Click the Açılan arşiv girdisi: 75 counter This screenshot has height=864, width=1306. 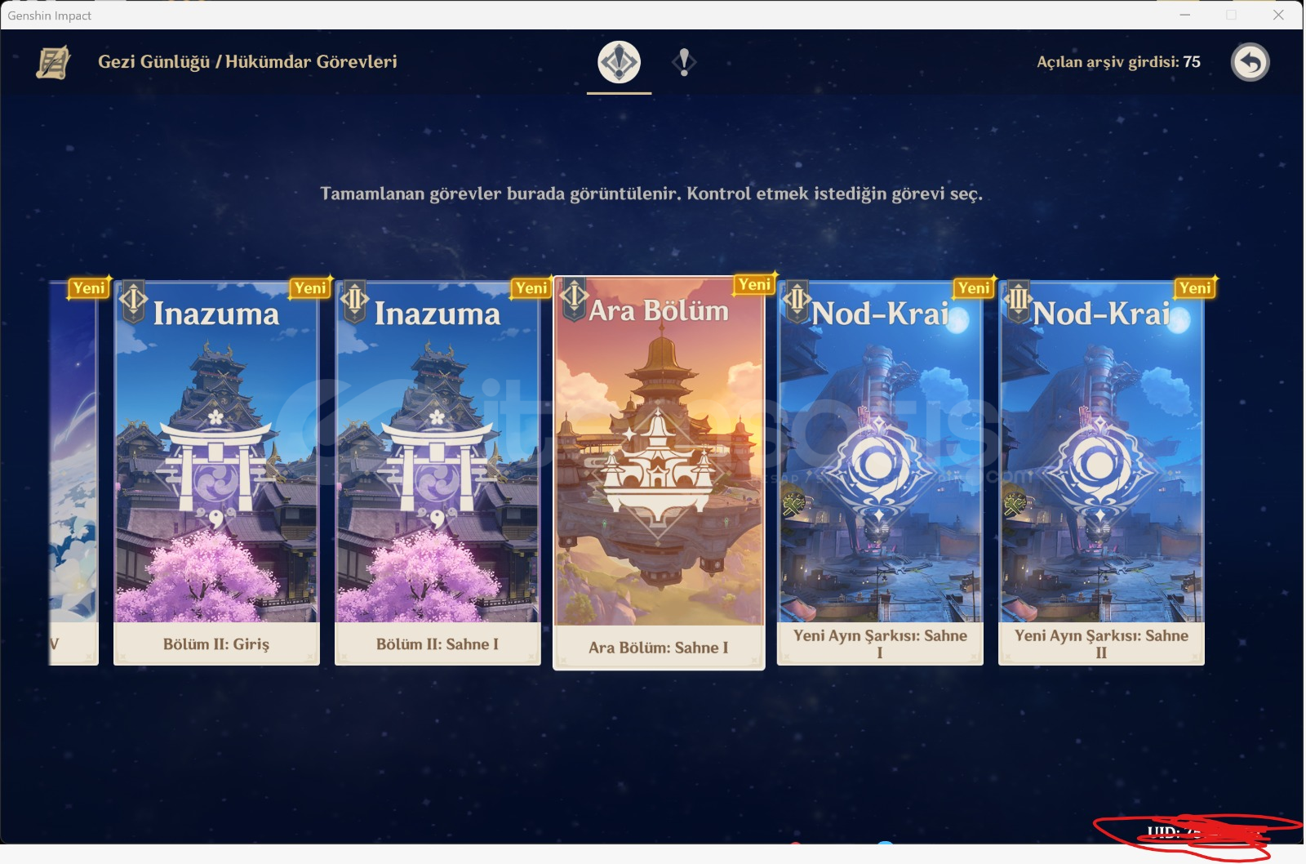pos(1118,62)
